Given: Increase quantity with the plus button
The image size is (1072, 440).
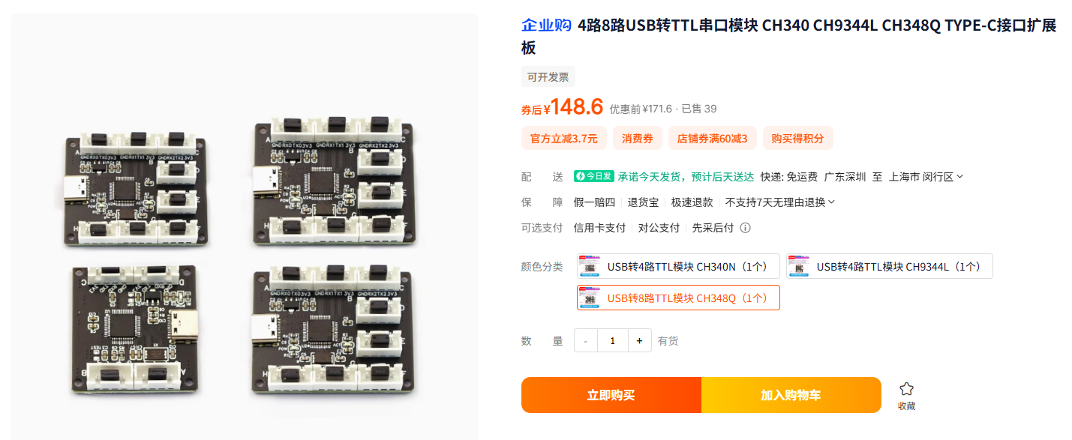Looking at the screenshot, I should click(x=639, y=340).
